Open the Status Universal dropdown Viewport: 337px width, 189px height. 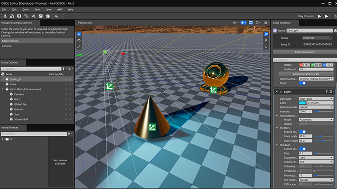tap(317, 38)
